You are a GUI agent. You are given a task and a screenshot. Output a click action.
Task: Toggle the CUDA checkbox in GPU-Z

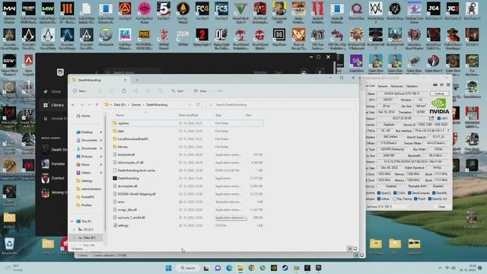pyautogui.click(x=395, y=193)
